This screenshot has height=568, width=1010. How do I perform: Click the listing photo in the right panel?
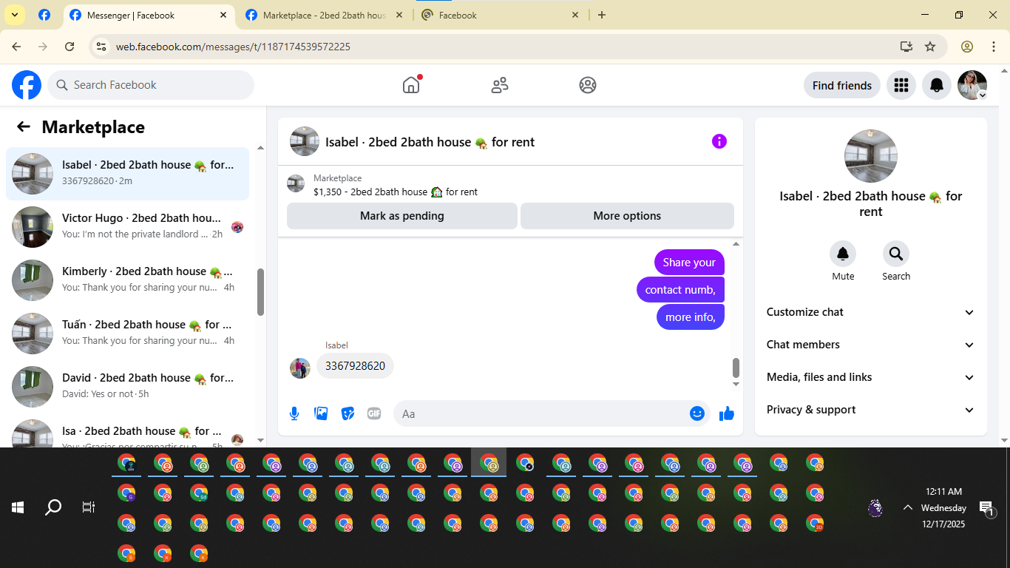click(x=871, y=156)
